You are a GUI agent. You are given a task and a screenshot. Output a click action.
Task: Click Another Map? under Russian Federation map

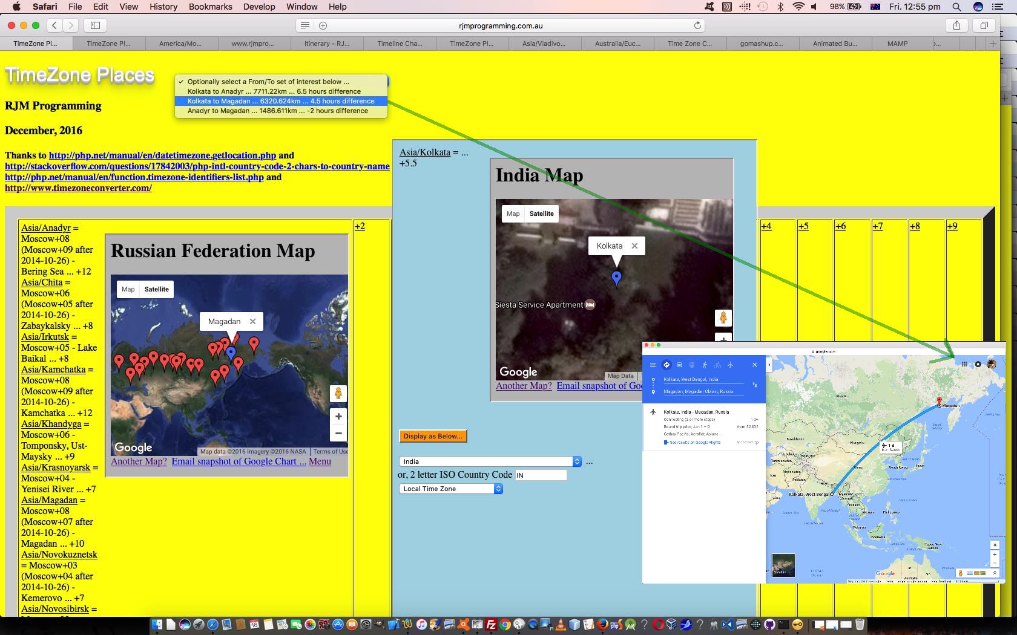pyautogui.click(x=139, y=461)
